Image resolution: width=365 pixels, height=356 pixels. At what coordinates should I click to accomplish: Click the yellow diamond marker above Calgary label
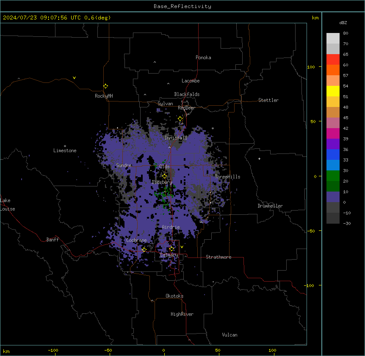[171, 249]
